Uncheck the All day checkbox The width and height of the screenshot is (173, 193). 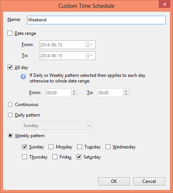[x=10, y=67]
